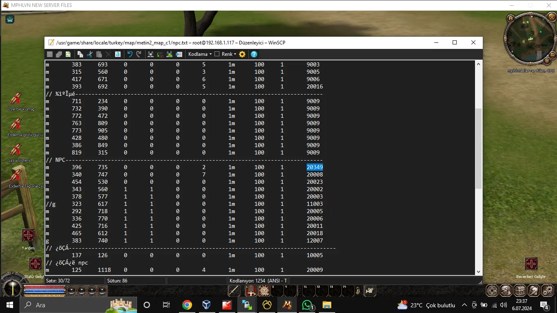
Task: Open Google Chrome from taskbar
Action: pos(187,305)
